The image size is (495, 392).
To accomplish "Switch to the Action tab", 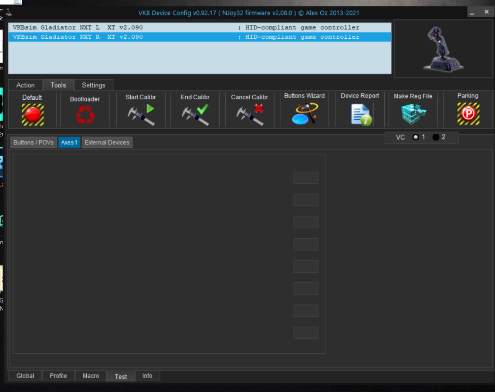I will (x=25, y=85).
